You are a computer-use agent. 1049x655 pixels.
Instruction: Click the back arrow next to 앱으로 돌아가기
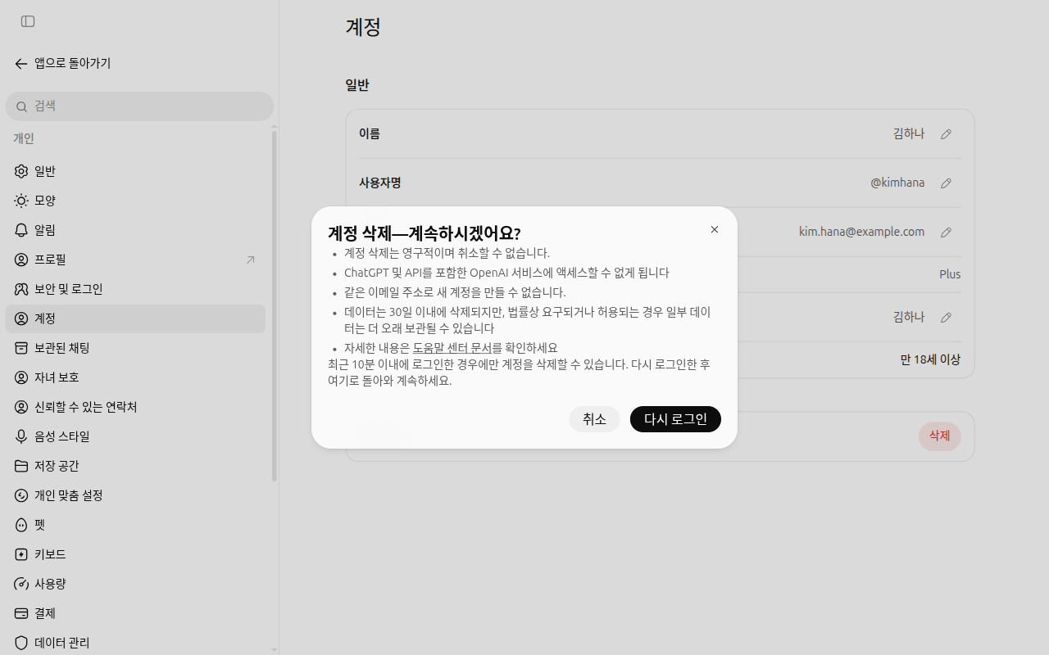click(x=21, y=64)
